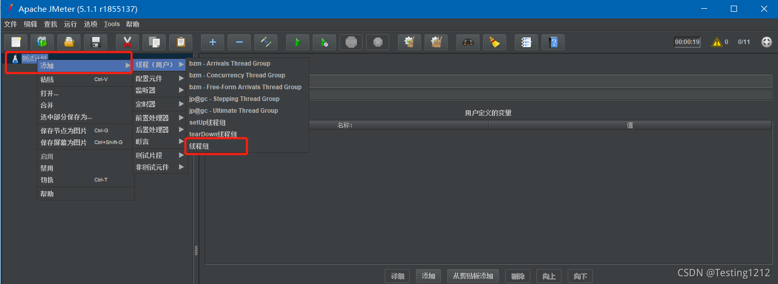778x284 pixels.
Task: Open the Tools menu
Action: click(112, 24)
